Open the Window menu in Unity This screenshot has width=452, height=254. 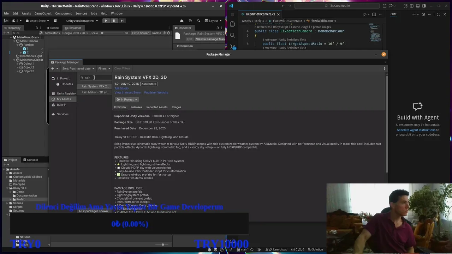pos(117,13)
